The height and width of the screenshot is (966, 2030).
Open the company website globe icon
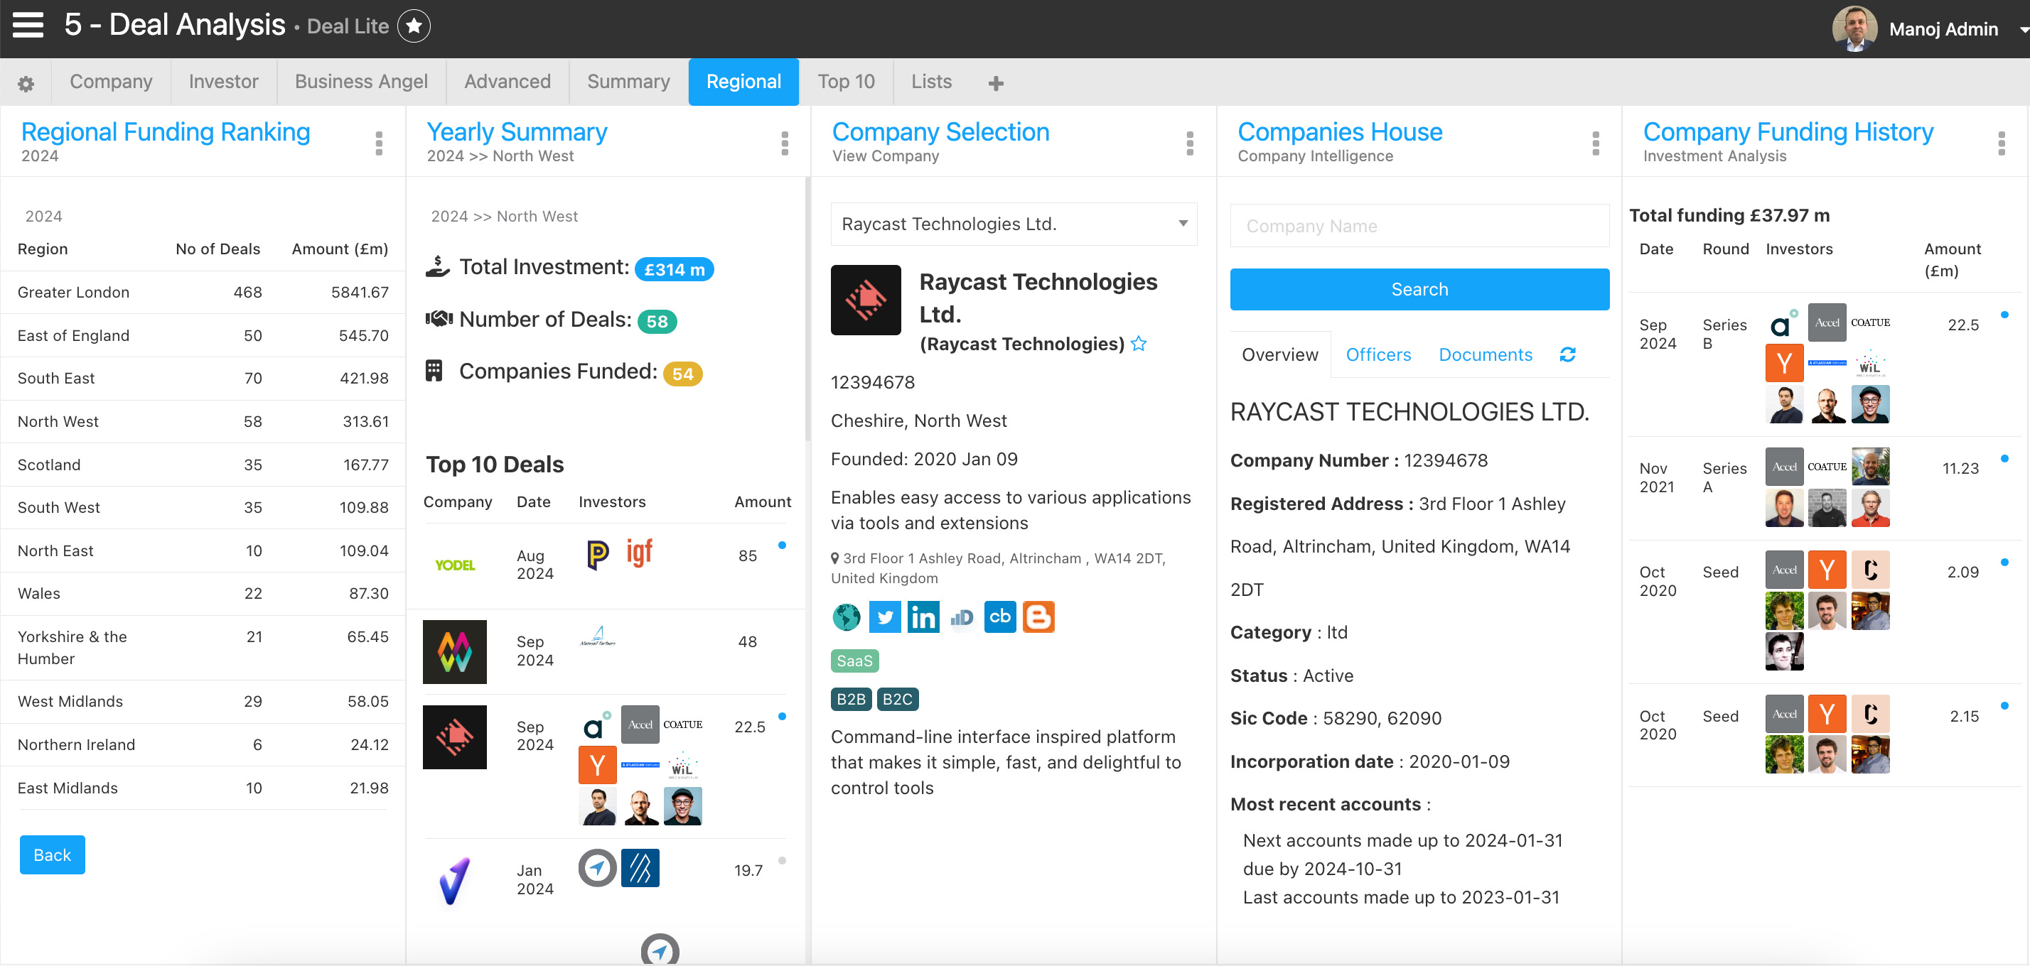click(847, 617)
